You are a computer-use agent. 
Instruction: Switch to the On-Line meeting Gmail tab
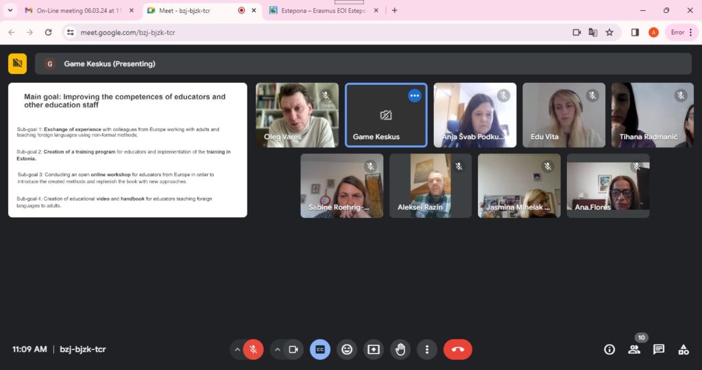tap(75, 10)
